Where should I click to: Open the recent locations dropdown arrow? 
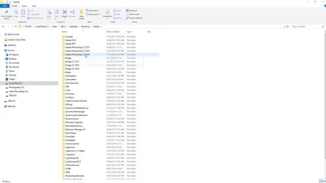[x=12, y=26]
